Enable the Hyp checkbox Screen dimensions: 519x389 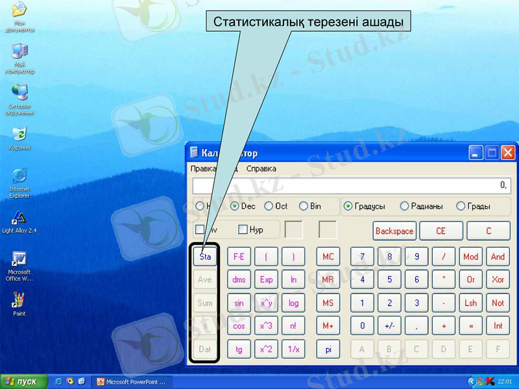click(243, 230)
